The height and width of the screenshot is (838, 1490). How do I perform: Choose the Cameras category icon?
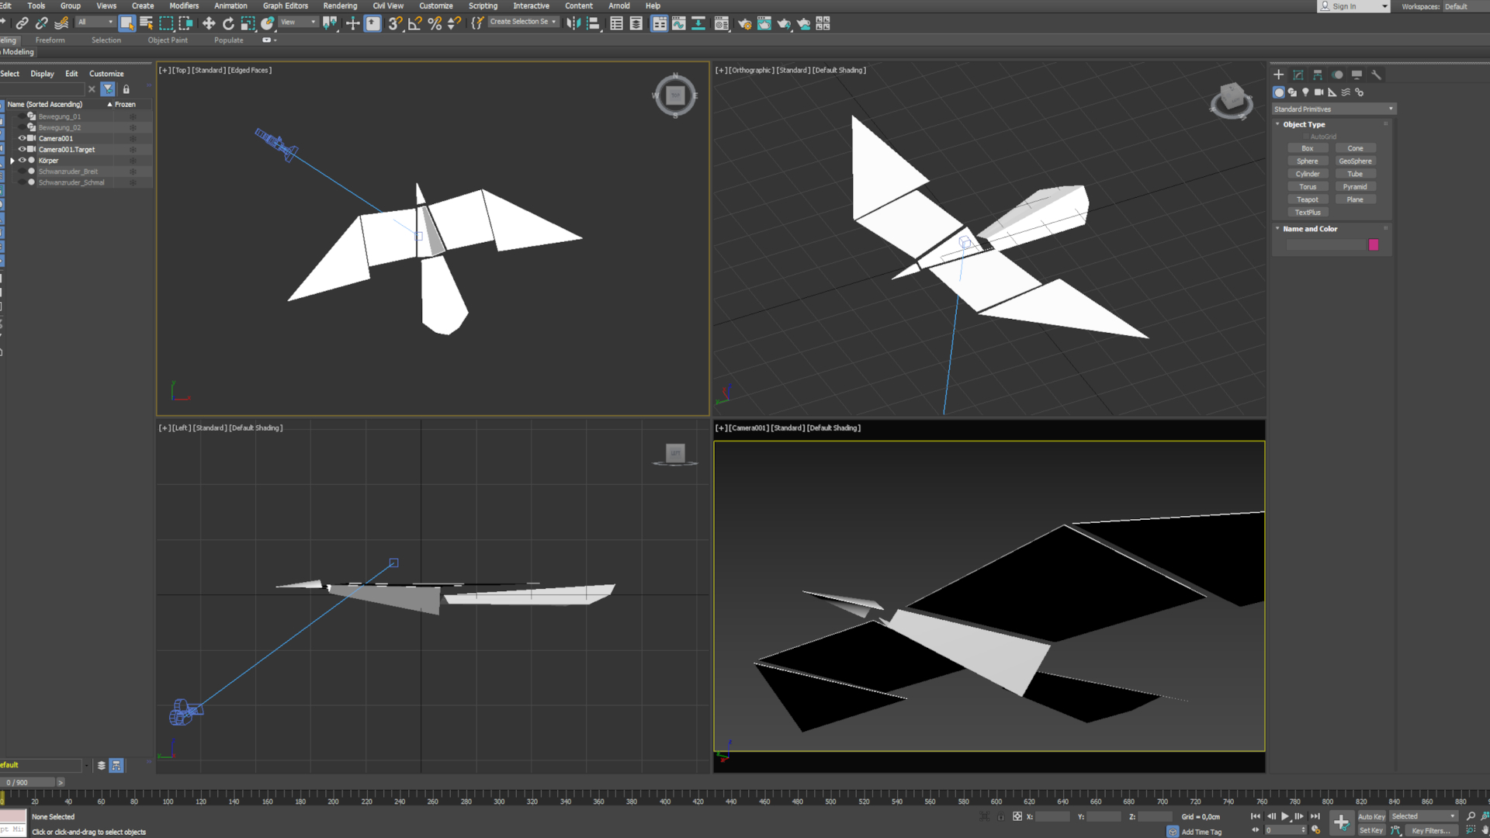1318,92
